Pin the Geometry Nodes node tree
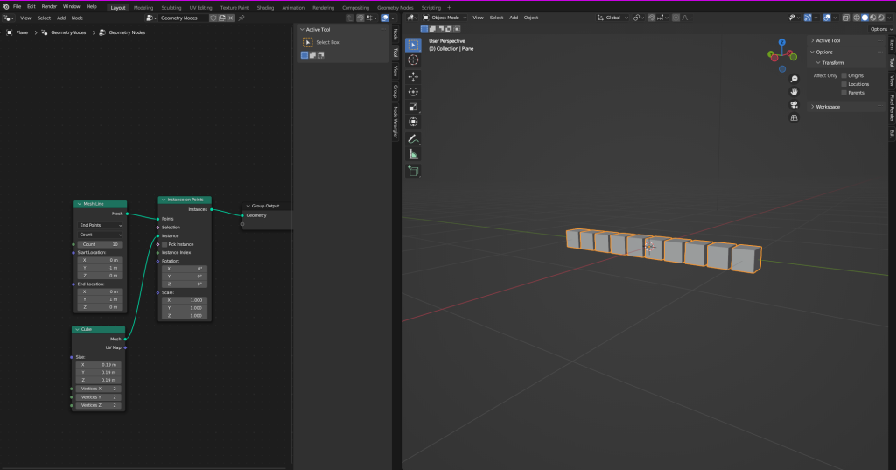This screenshot has height=470, width=896. point(241,18)
